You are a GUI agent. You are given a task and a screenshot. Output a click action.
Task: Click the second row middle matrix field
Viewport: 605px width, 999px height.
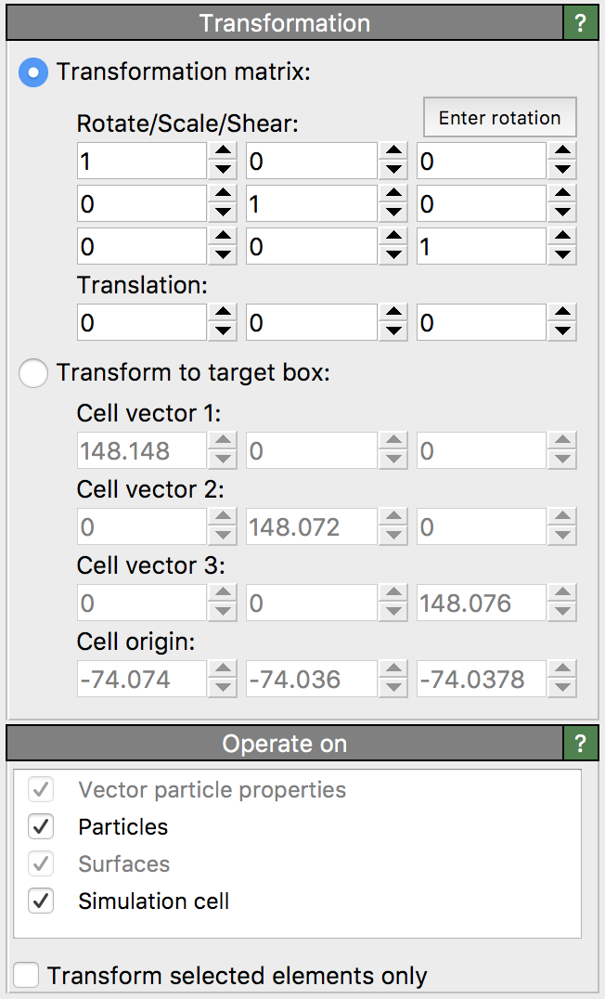click(x=311, y=203)
